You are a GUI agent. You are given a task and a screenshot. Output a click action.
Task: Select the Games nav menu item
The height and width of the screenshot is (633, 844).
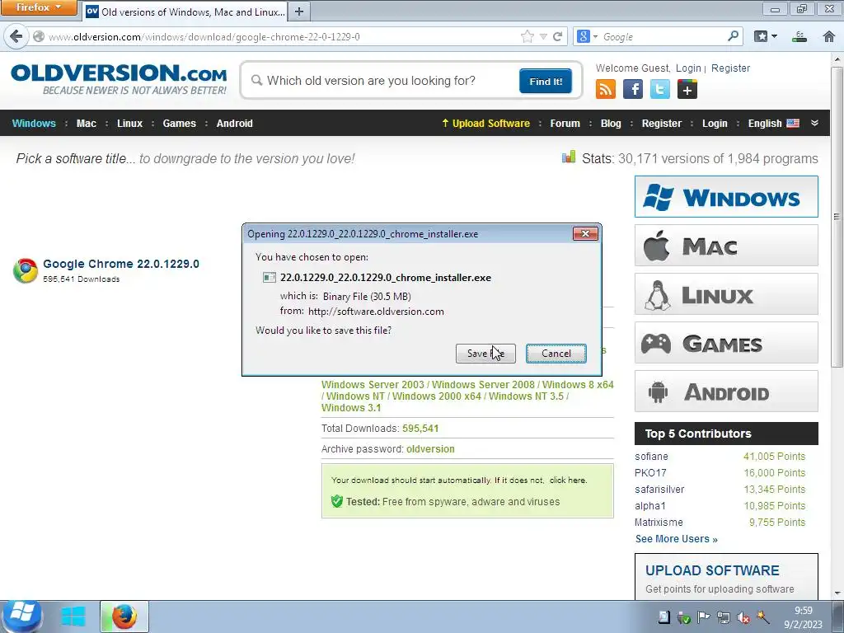point(179,124)
